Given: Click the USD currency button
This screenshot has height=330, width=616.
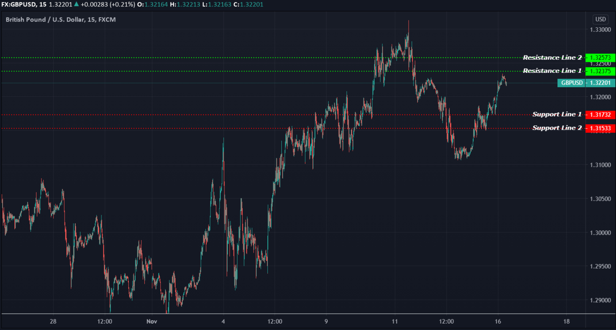Looking at the screenshot, I should pyautogui.click(x=600, y=19).
